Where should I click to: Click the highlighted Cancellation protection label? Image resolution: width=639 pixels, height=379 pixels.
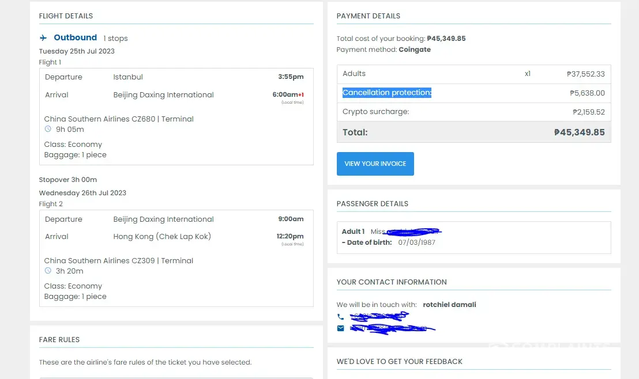pos(386,93)
